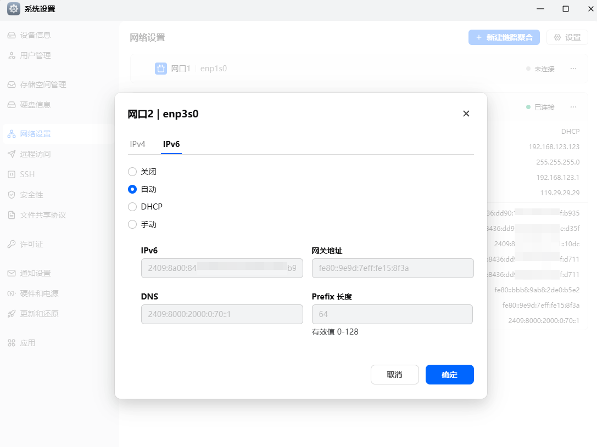Select the 自动 radio option
The image size is (597, 447).
[132, 189]
